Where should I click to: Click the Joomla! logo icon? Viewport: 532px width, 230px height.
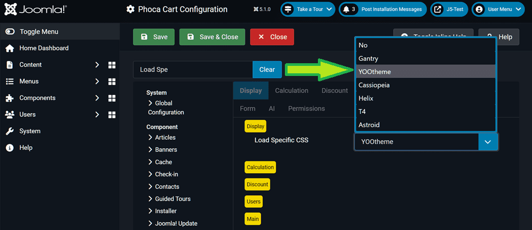pos(11,10)
